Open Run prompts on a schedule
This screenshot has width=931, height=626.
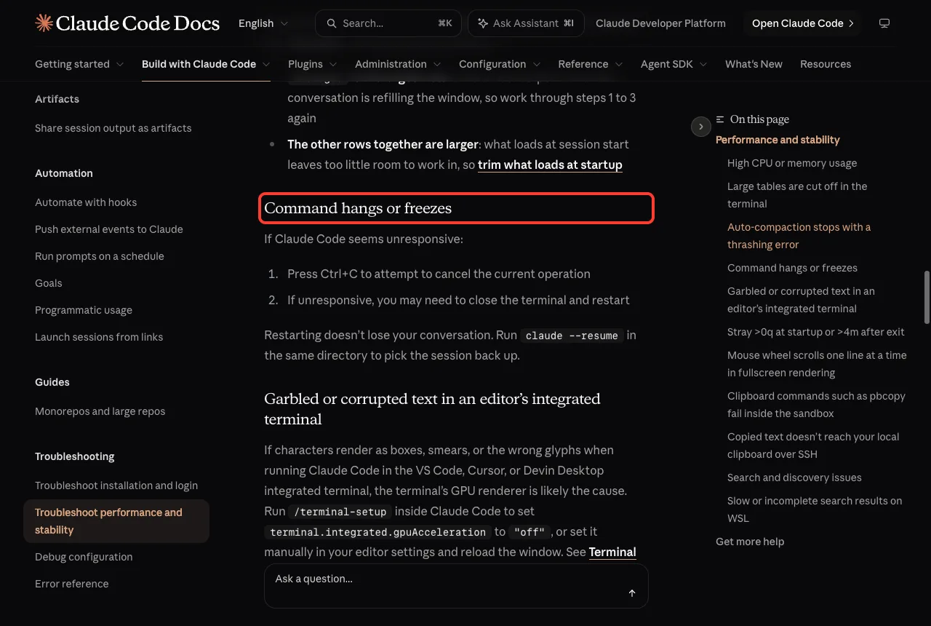[100, 256]
